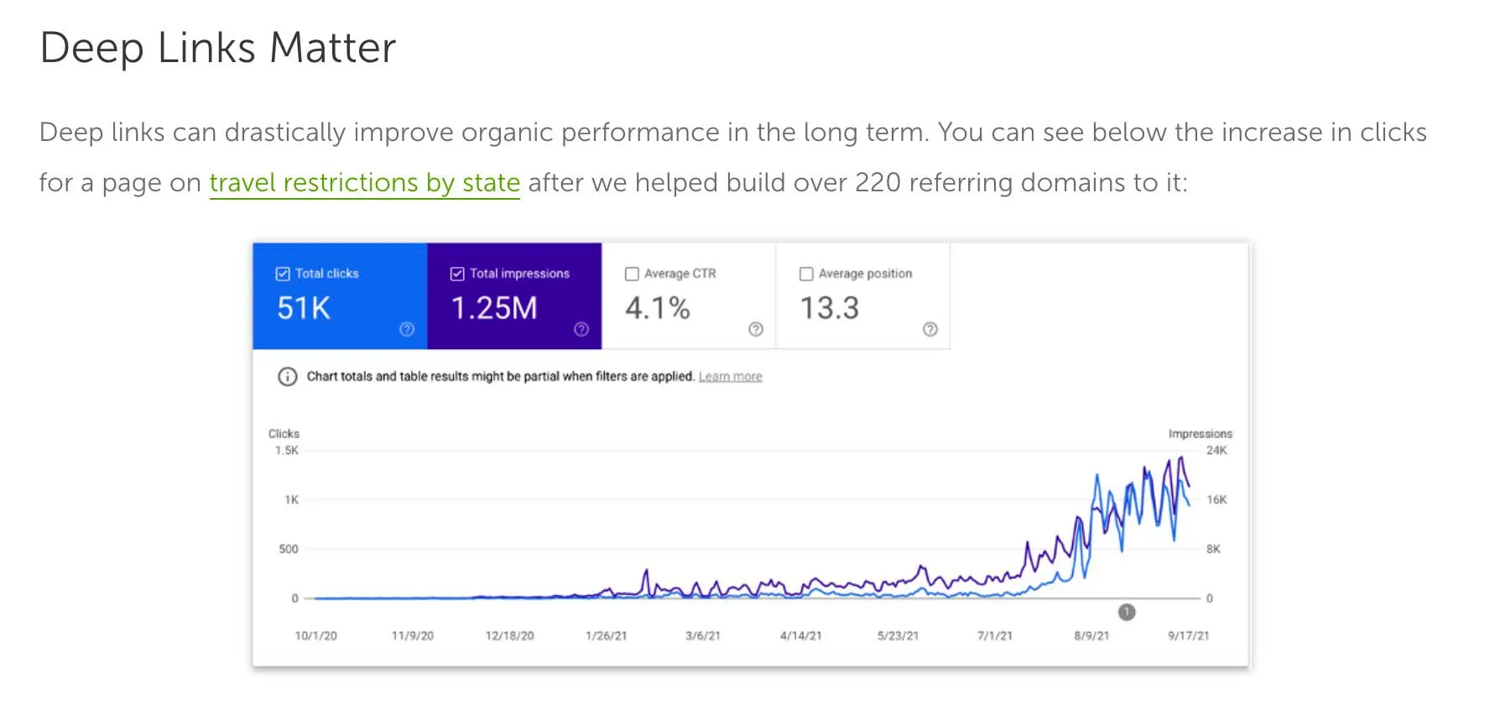The image size is (1495, 725).
Task: Enable the Average CTR checkbox
Action: pos(632,274)
